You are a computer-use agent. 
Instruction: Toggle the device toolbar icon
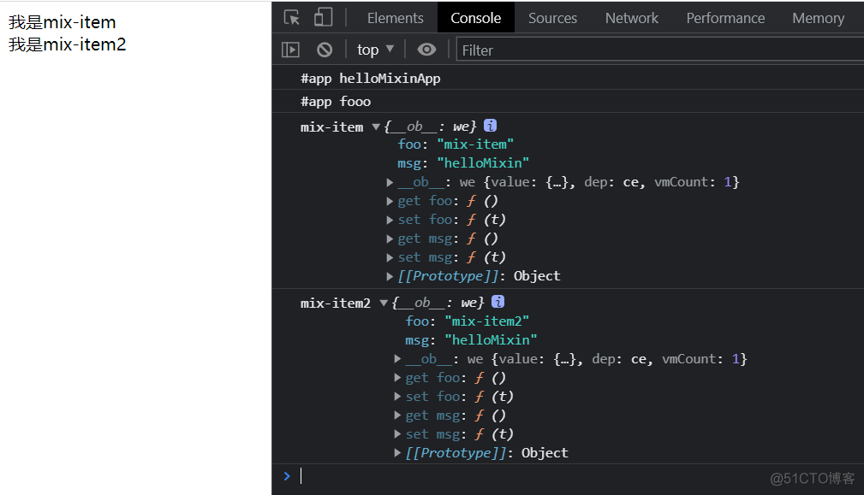324,17
